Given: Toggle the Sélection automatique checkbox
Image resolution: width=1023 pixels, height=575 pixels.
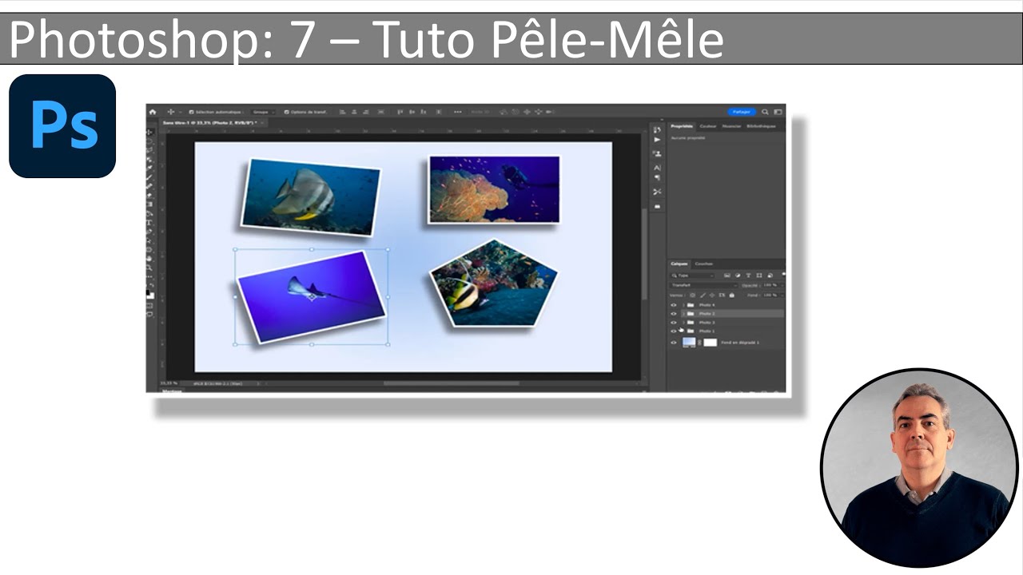Looking at the screenshot, I should point(191,112).
